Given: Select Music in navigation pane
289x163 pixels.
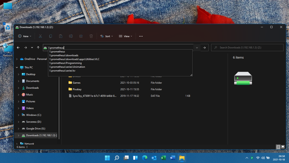Looking at the screenshot, I should point(29,95).
